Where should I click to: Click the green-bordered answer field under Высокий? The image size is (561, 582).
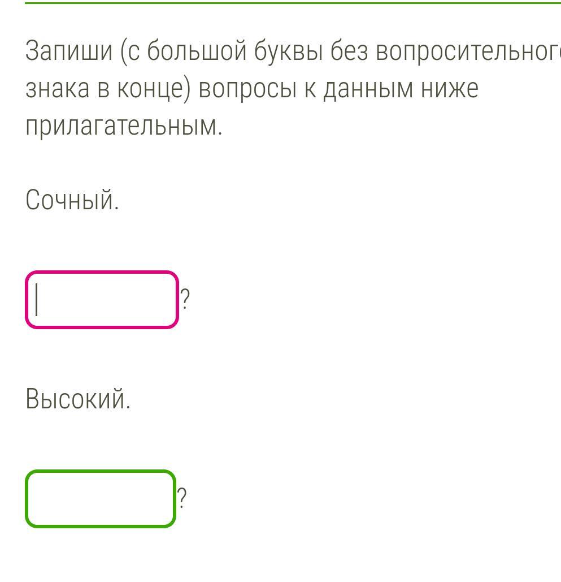point(101,499)
